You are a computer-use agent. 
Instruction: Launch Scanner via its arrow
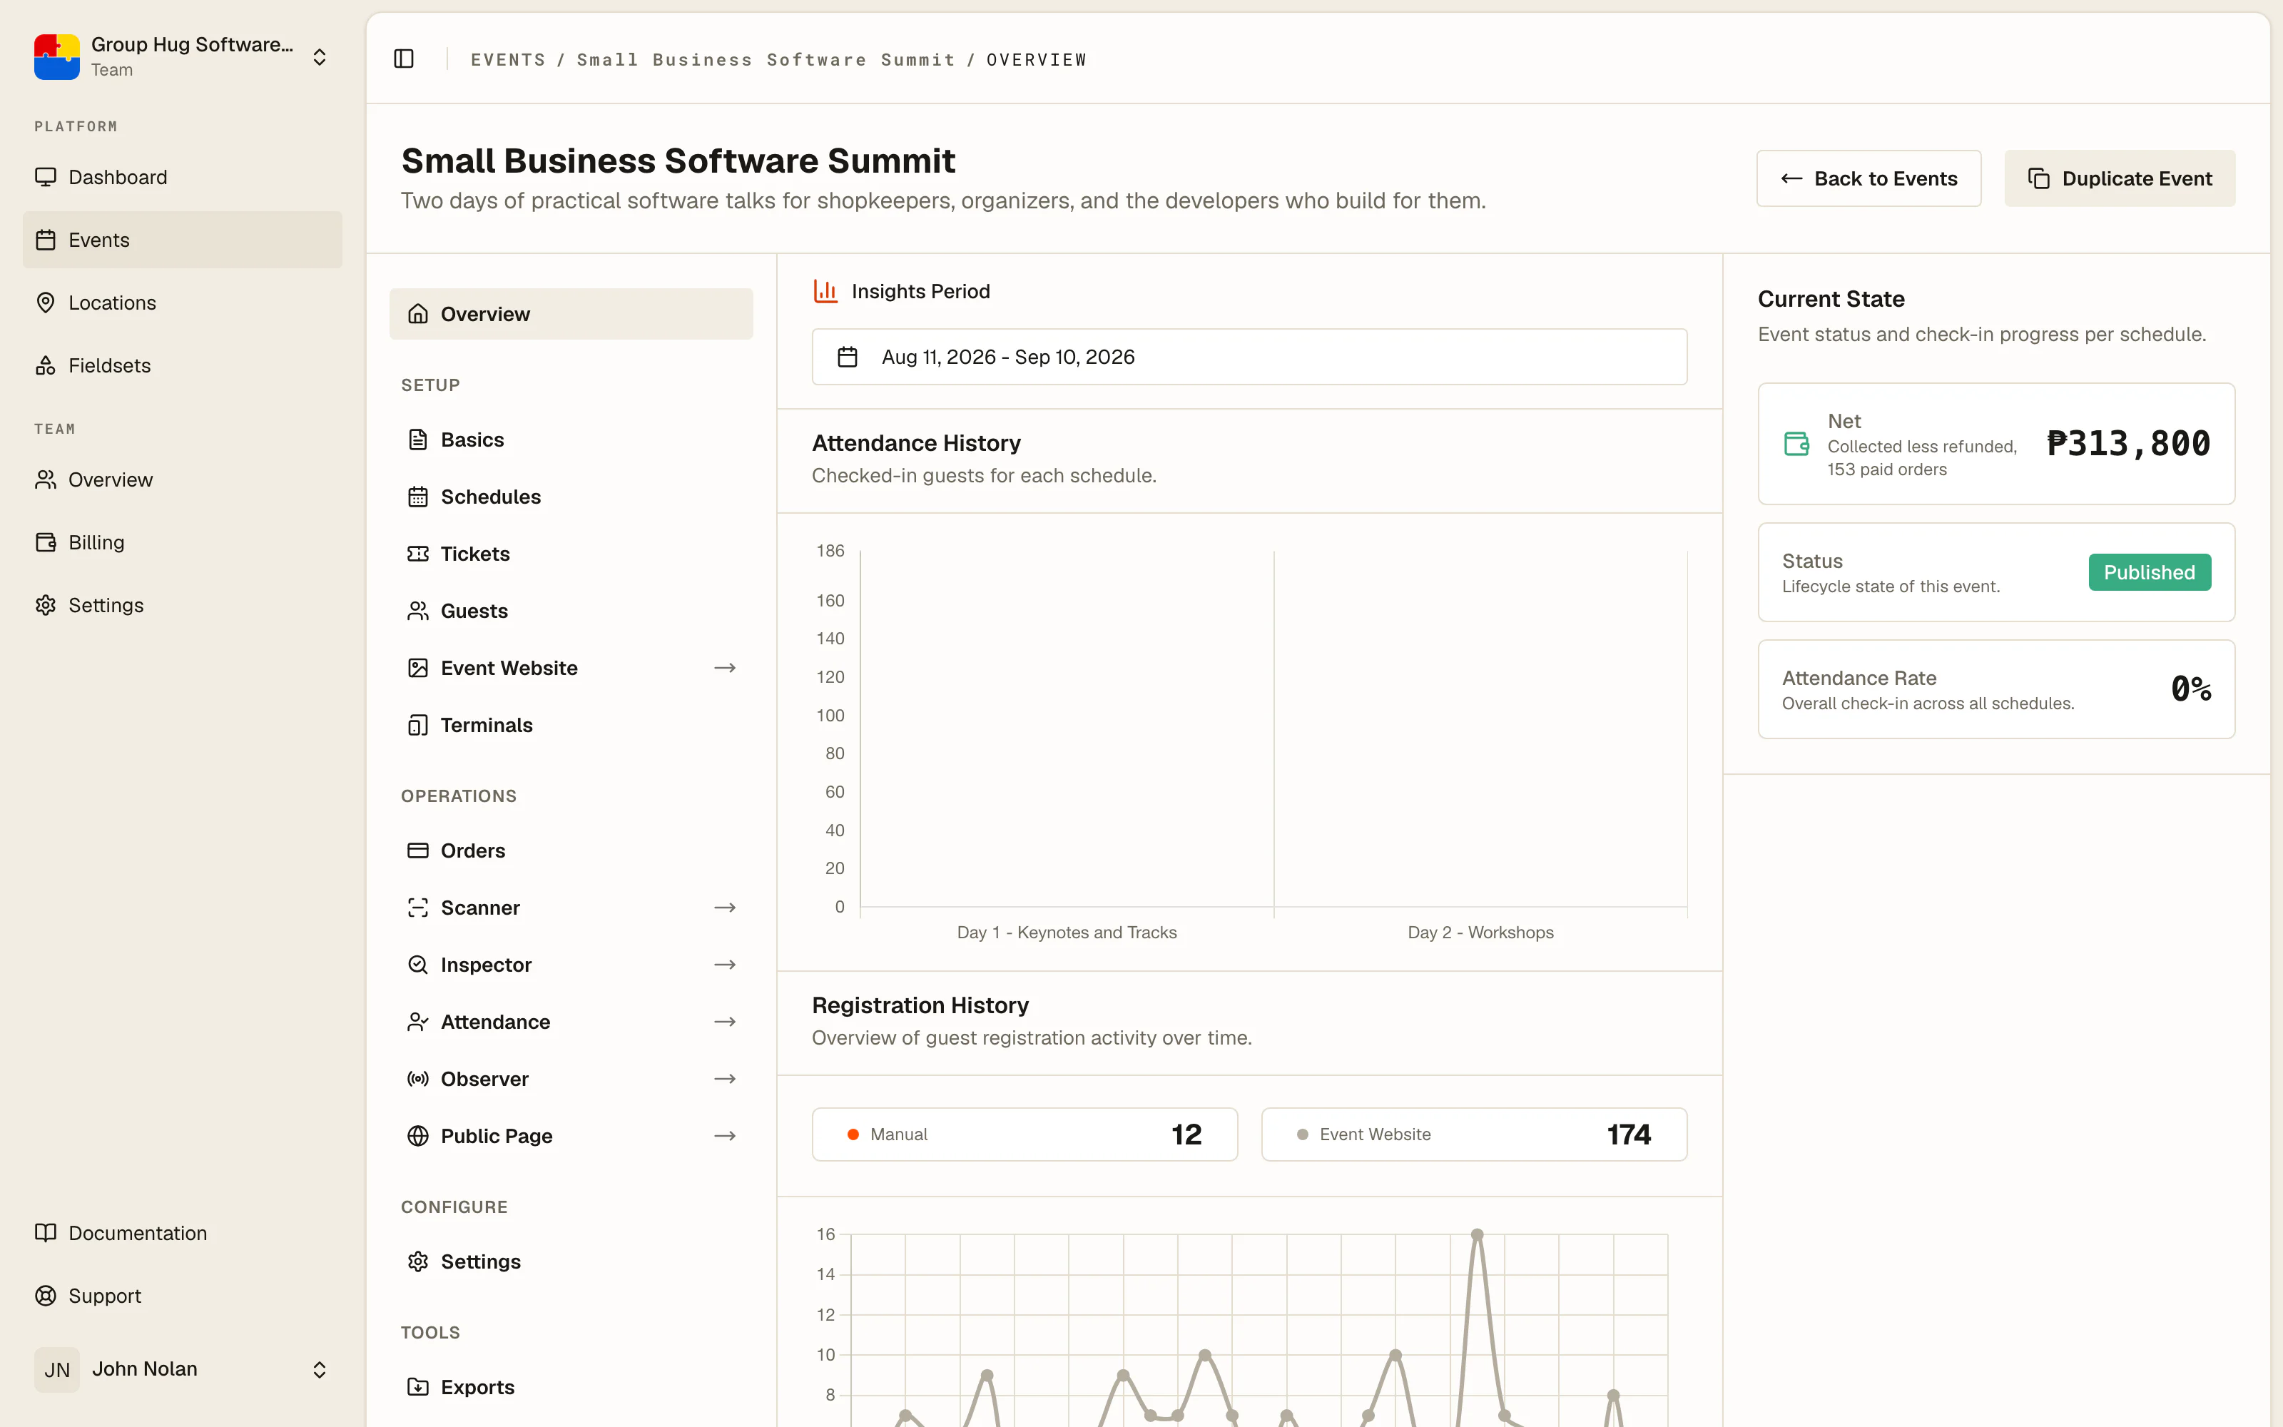(x=725, y=908)
